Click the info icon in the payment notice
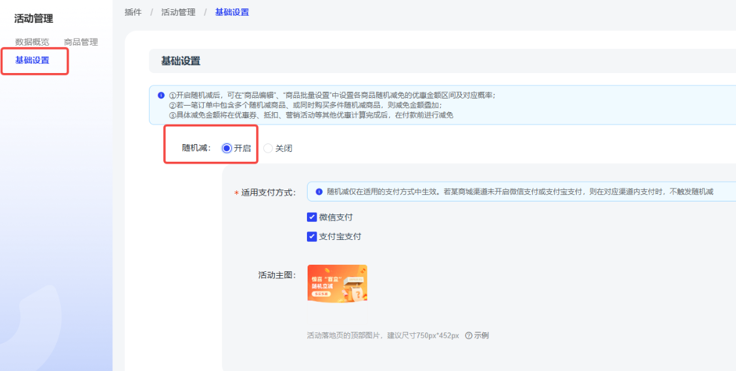 tap(319, 192)
